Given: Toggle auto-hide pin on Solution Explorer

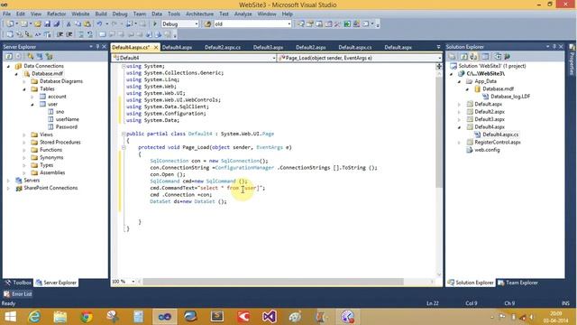Looking at the screenshot, I should click(554, 47).
